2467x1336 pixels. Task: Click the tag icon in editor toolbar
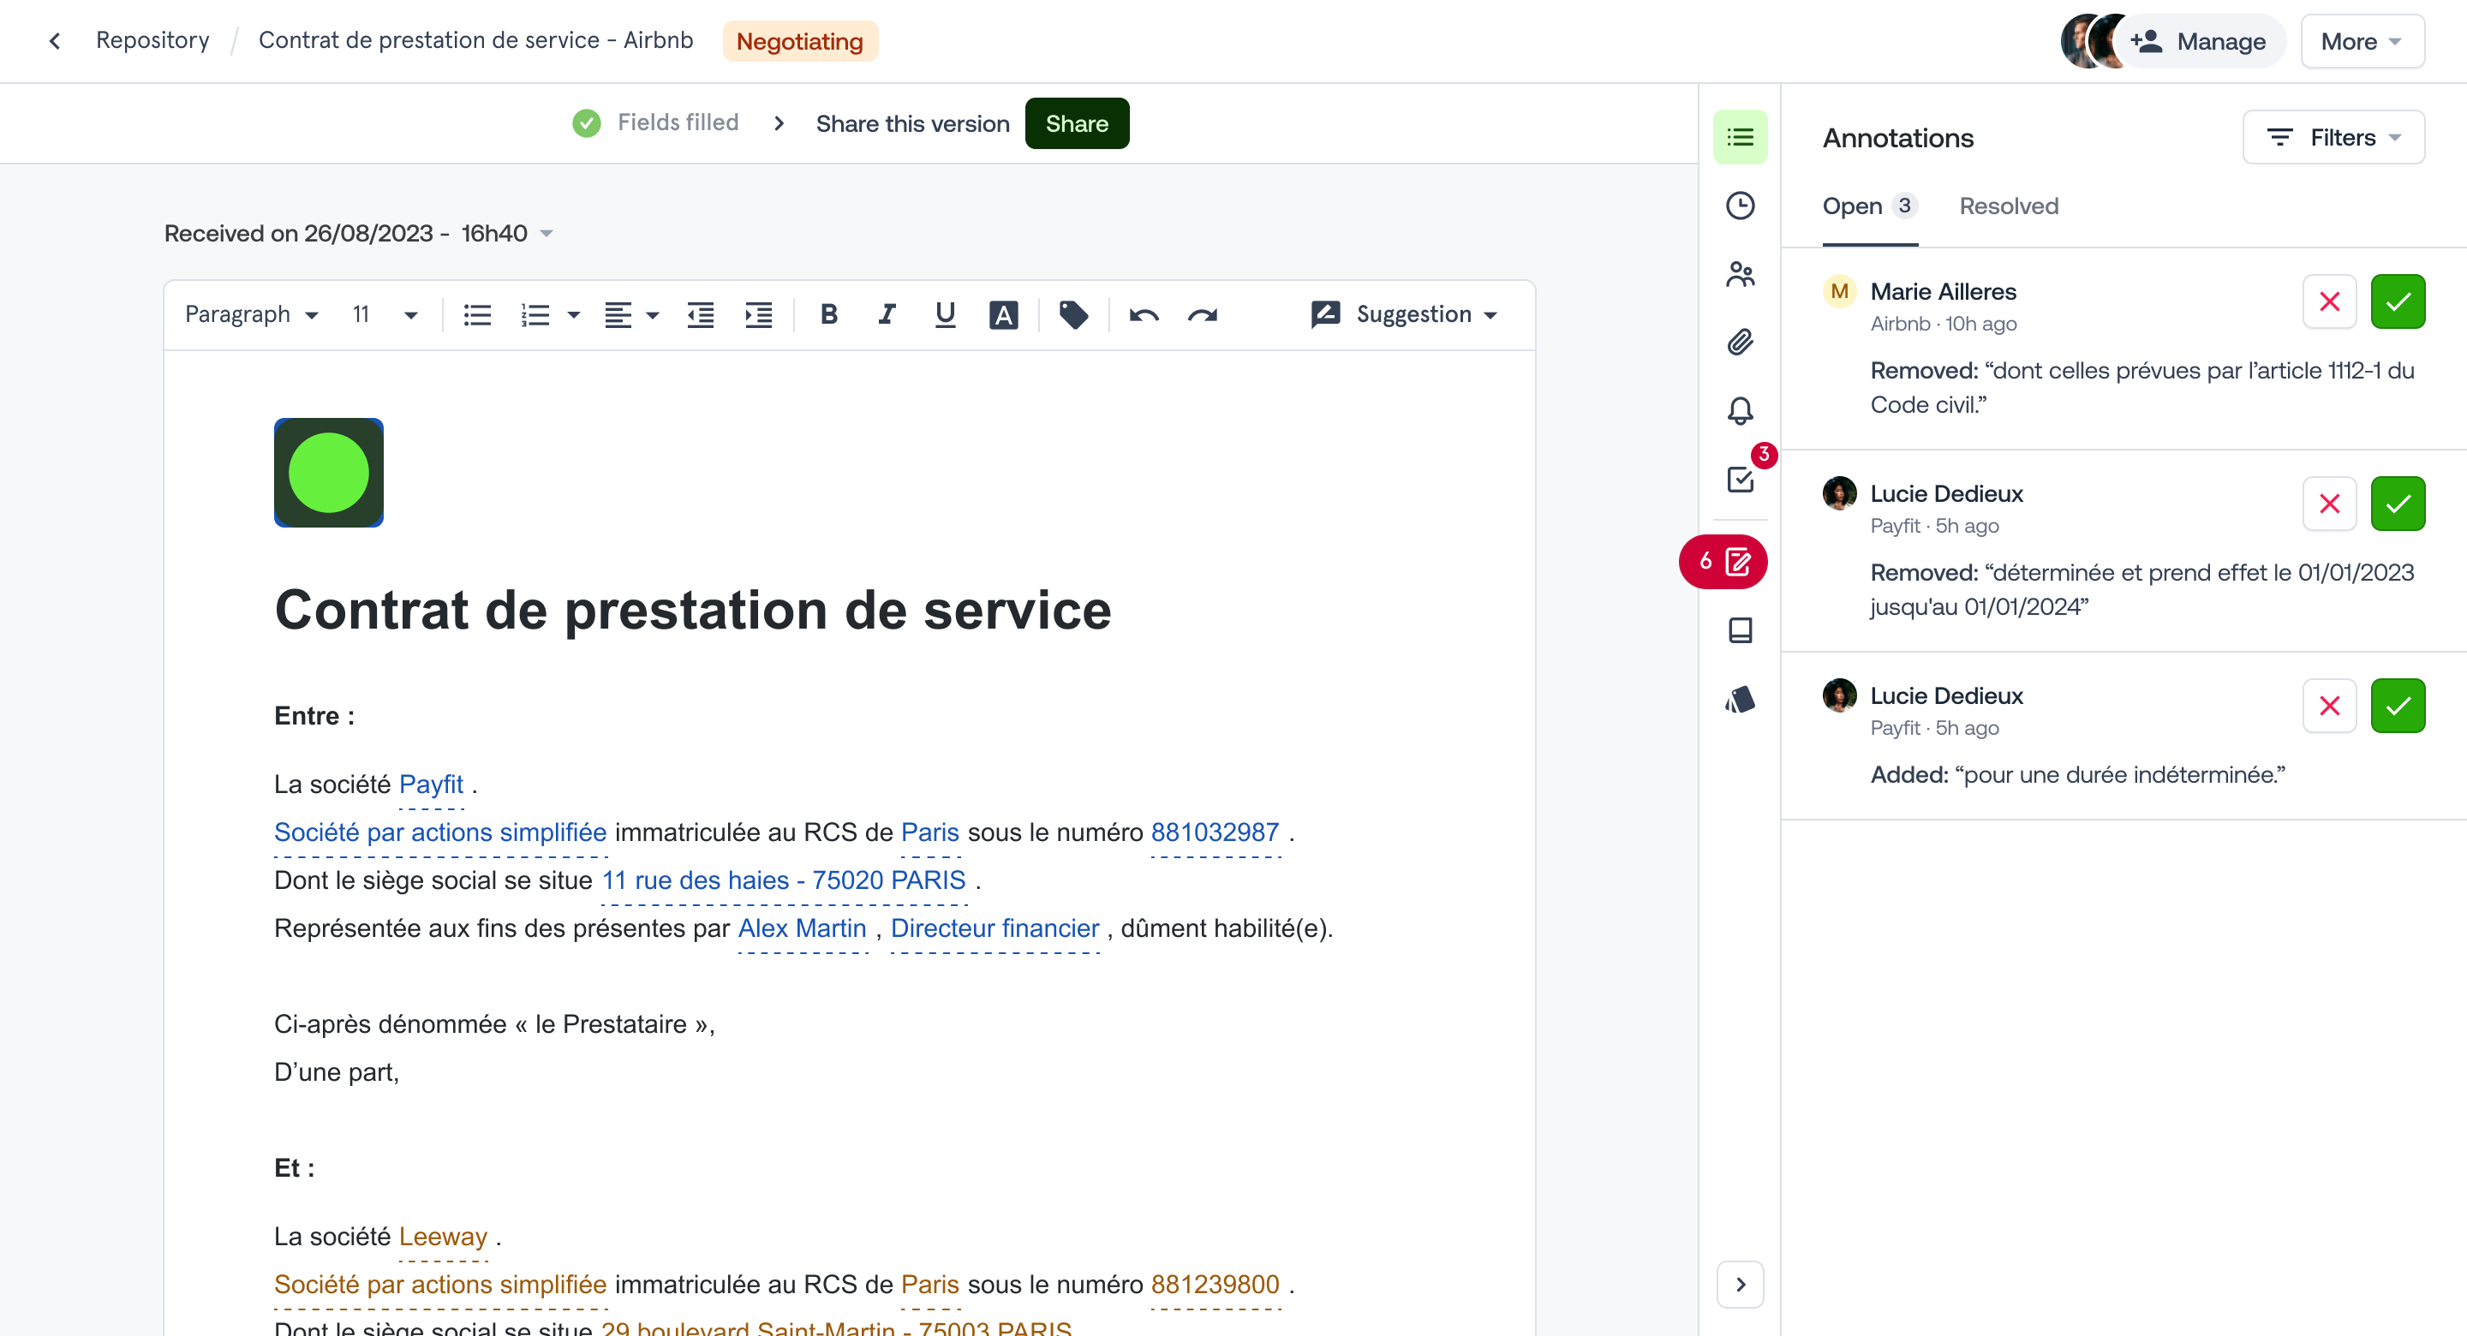click(1072, 314)
